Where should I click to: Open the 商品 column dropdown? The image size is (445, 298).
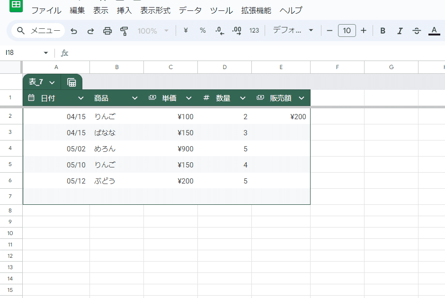coord(135,98)
